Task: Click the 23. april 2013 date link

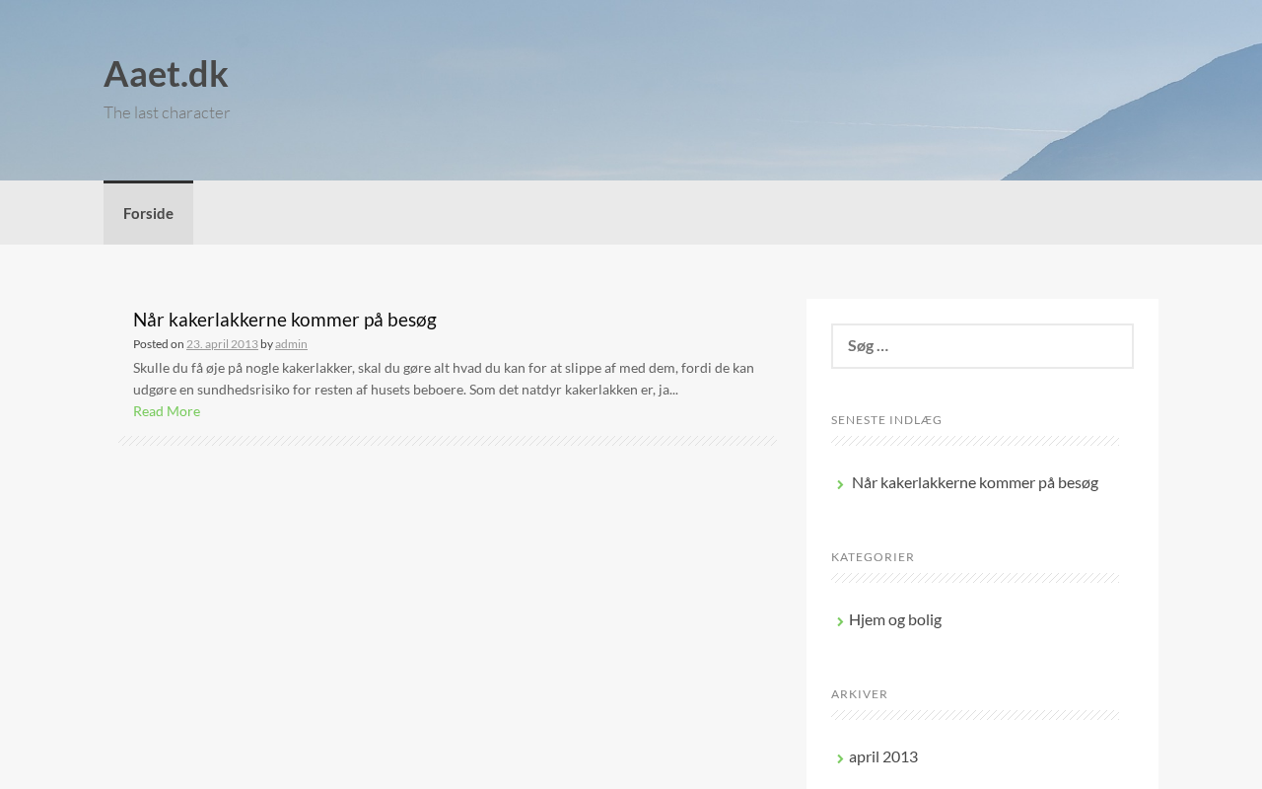Action: [222, 344]
